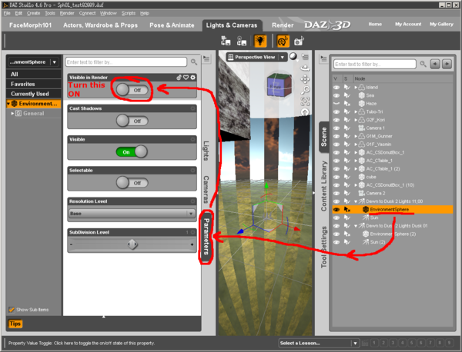This screenshot has width=462, height=352.
Task: Expand the Tubo-Tri node
Action: tap(356, 111)
